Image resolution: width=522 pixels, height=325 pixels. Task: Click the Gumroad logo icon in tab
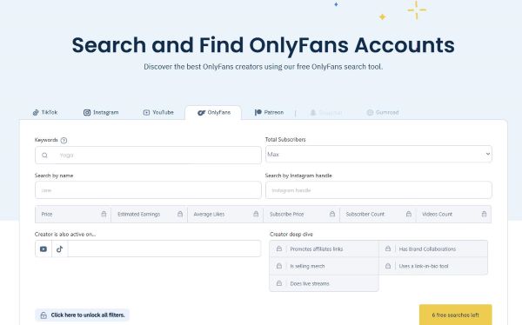pos(370,112)
